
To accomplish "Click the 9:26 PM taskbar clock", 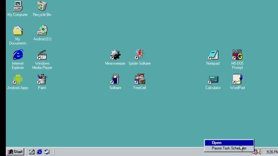I will click(x=272, y=152).
